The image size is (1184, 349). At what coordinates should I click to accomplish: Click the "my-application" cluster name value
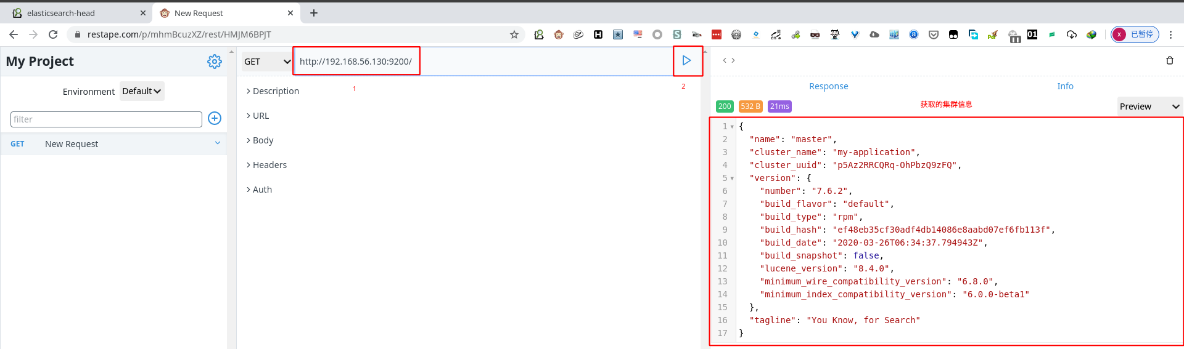pos(874,152)
